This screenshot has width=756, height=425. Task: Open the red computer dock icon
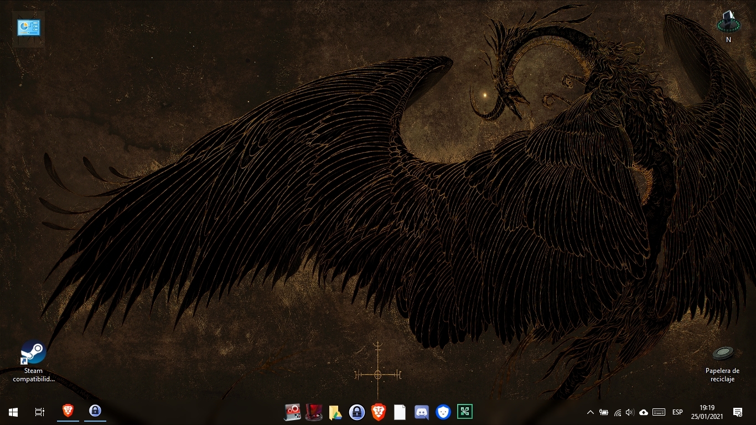point(314,412)
